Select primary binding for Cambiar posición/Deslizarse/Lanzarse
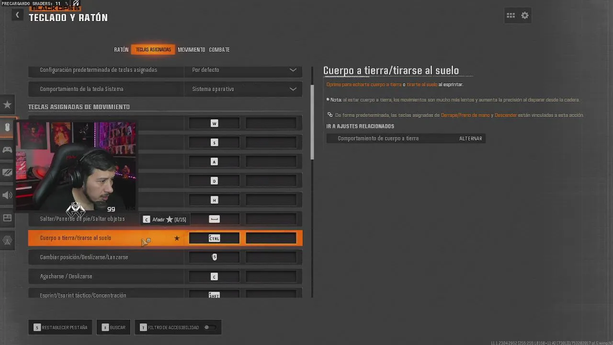Screen dimensions: 613x345 [x=214, y=257]
